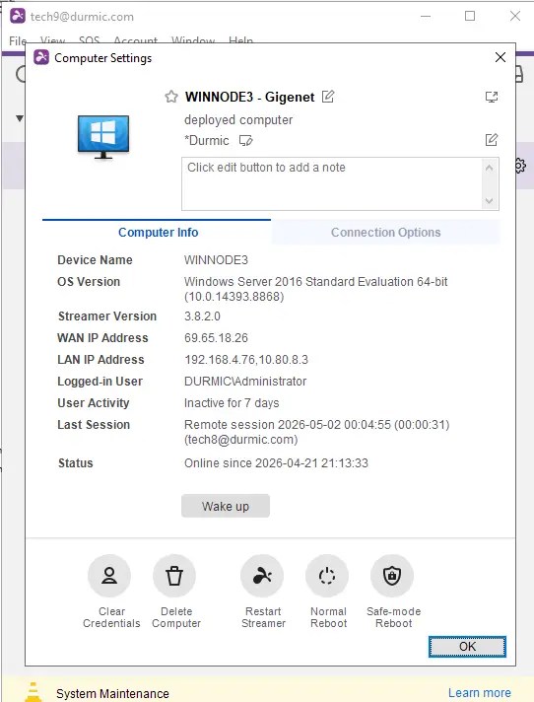Viewport: 534px width, 702px height.
Task: Click the Windows monitor computer thumbnail
Action: (103, 137)
